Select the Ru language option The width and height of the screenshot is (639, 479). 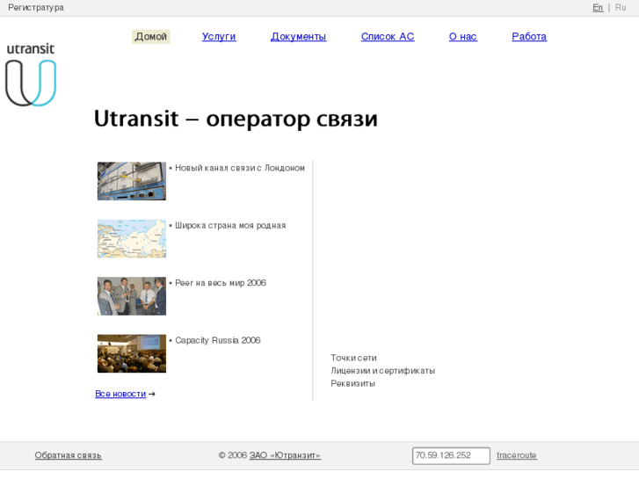pyautogui.click(x=621, y=8)
